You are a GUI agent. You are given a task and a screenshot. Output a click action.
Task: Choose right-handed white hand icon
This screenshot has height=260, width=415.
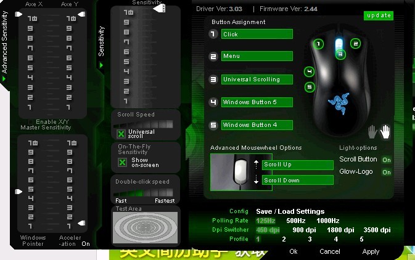[x=385, y=131]
